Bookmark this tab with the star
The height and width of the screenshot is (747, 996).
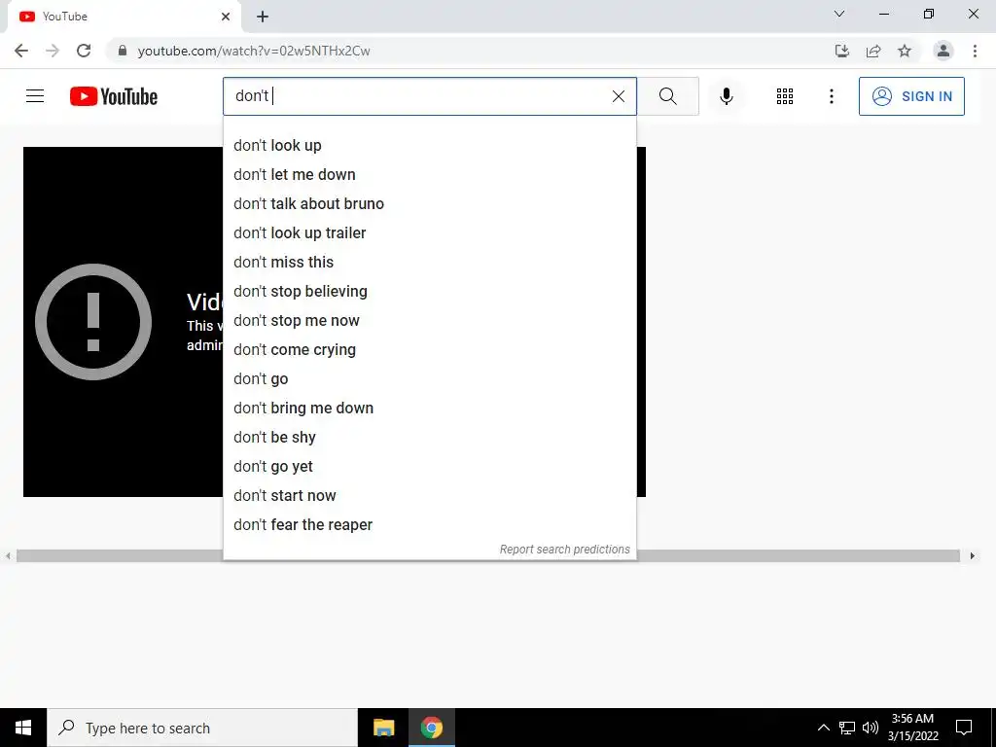tap(905, 51)
